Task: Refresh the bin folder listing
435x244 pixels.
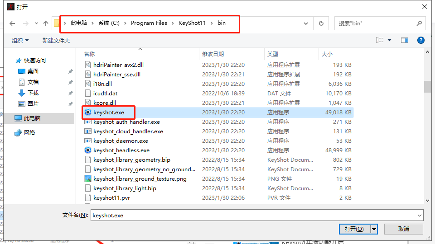Action: (x=321, y=23)
